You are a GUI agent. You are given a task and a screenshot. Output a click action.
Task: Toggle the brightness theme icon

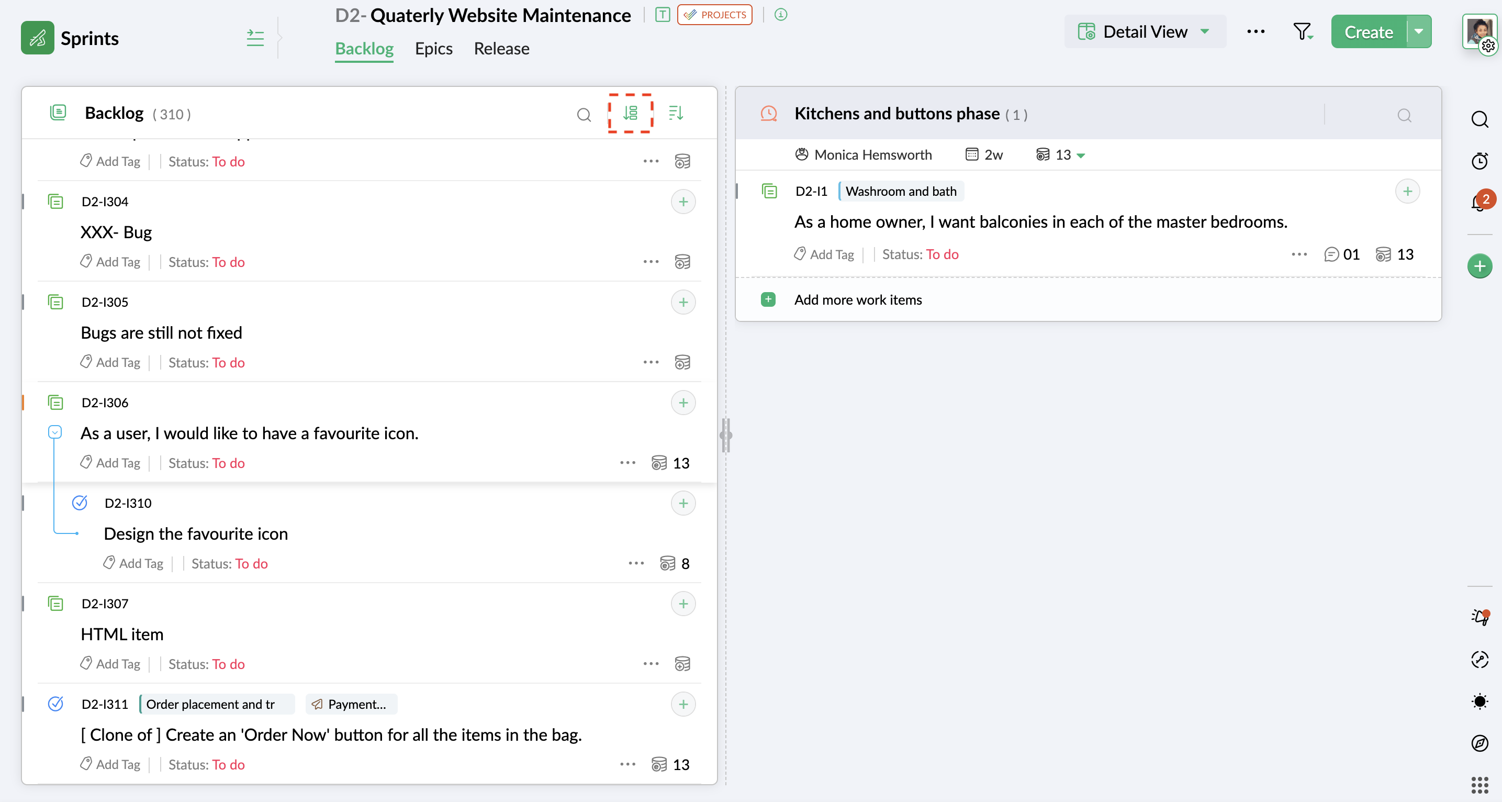tap(1480, 701)
